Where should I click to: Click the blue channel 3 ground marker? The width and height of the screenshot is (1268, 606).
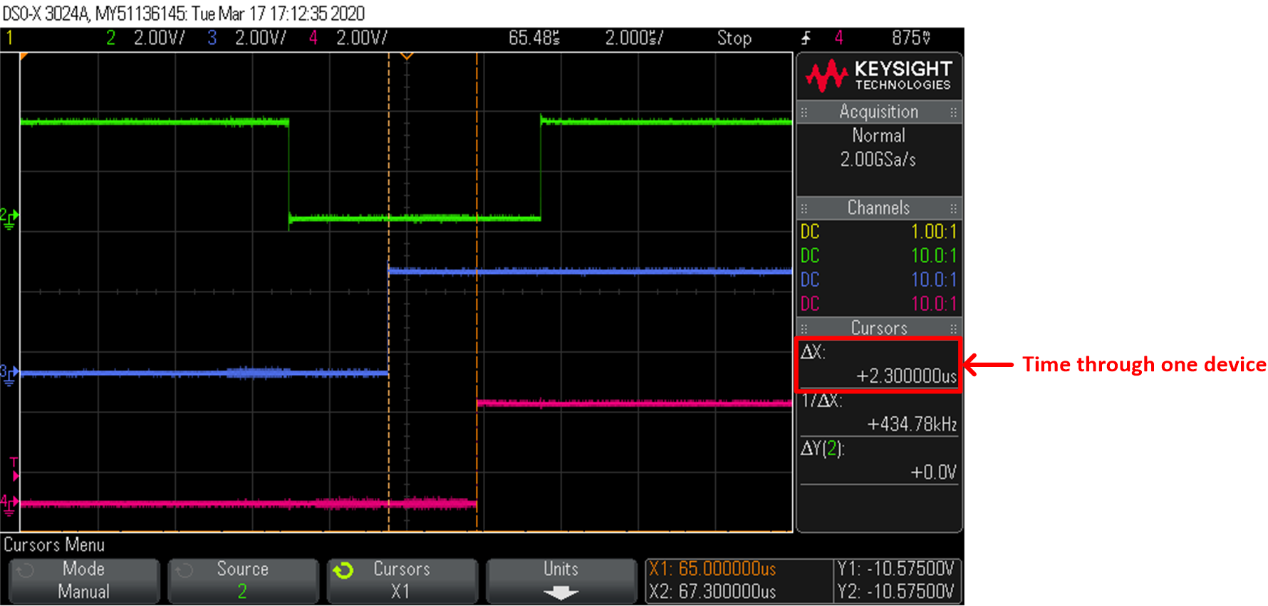point(9,373)
